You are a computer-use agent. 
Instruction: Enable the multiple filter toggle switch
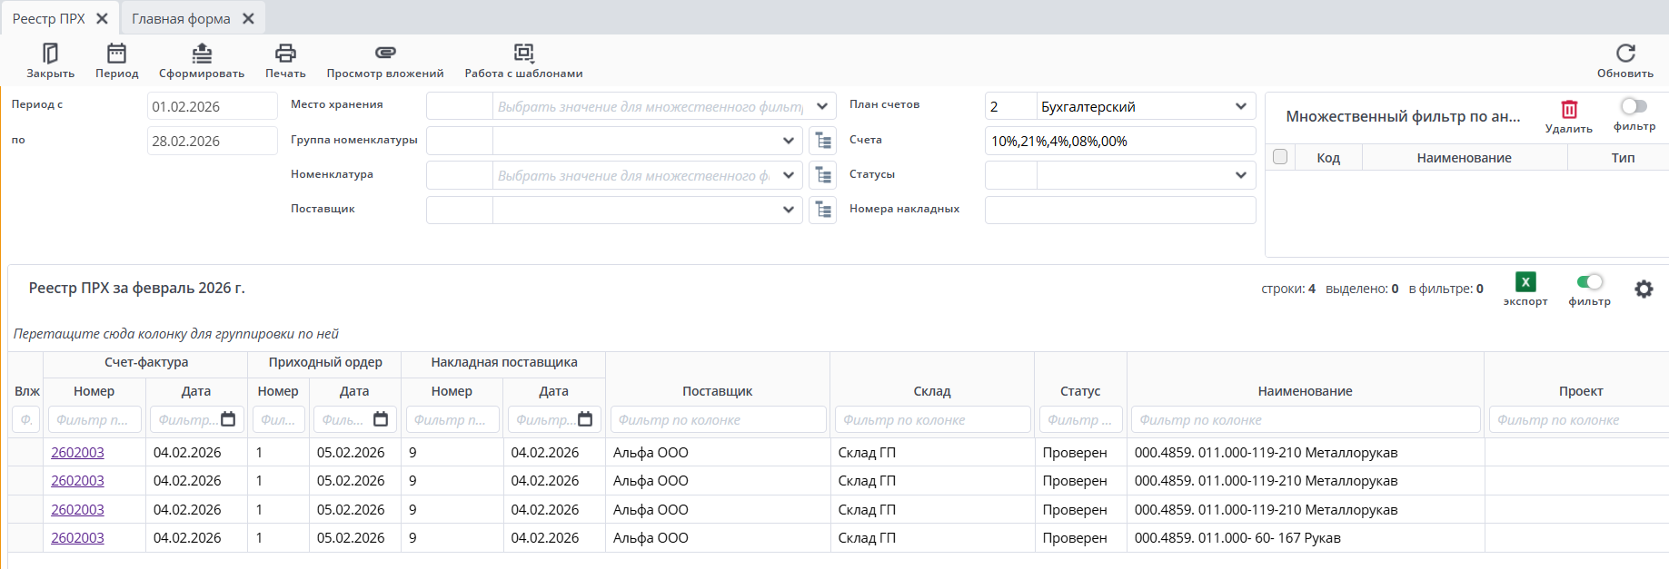click(x=1634, y=107)
